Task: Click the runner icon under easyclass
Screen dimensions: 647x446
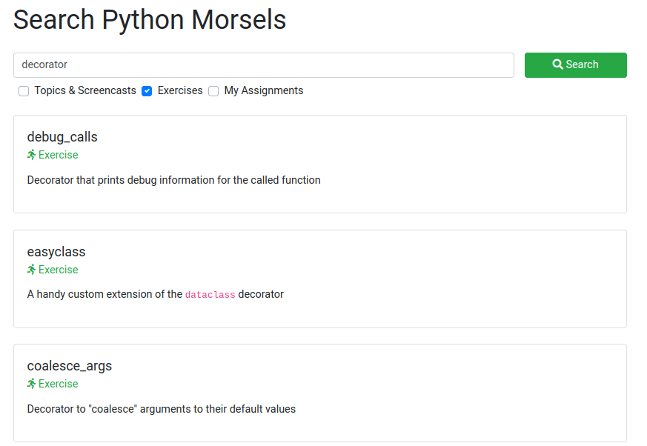Action: tap(31, 270)
